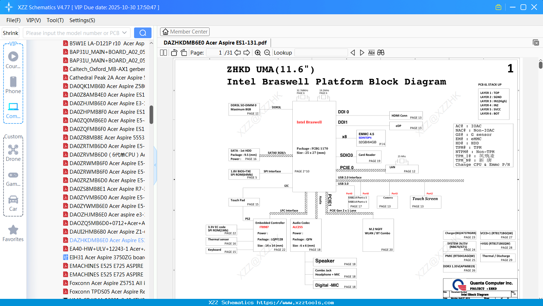Screen dimensions: 543x306
Task: Open the Member Center
Action: [185, 32]
